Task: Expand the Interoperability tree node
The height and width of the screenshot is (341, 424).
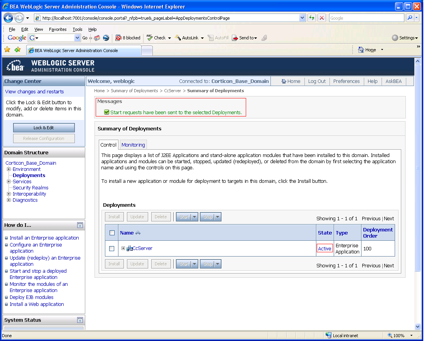Action: [8, 194]
